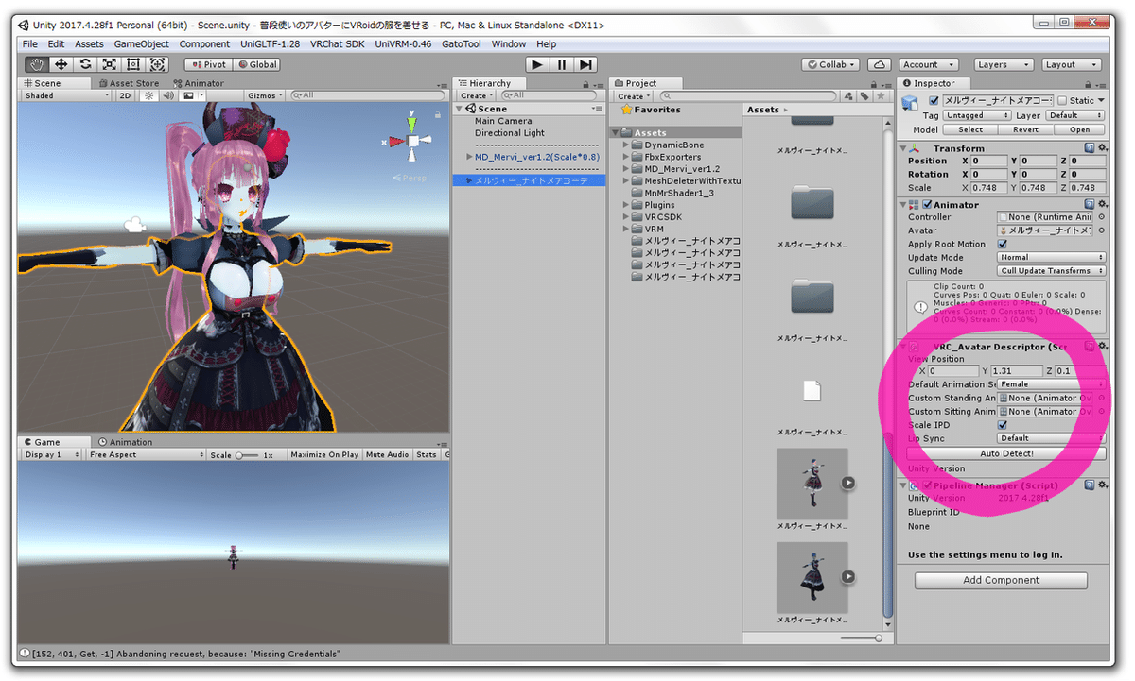The width and height of the screenshot is (1135, 681).
Task: Toggle the 2D scene view mode
Action: (x=125, y=95)
